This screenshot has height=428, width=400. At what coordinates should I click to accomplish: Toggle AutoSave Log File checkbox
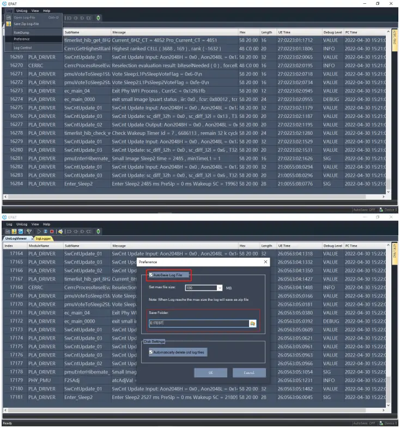coord(150,275)
